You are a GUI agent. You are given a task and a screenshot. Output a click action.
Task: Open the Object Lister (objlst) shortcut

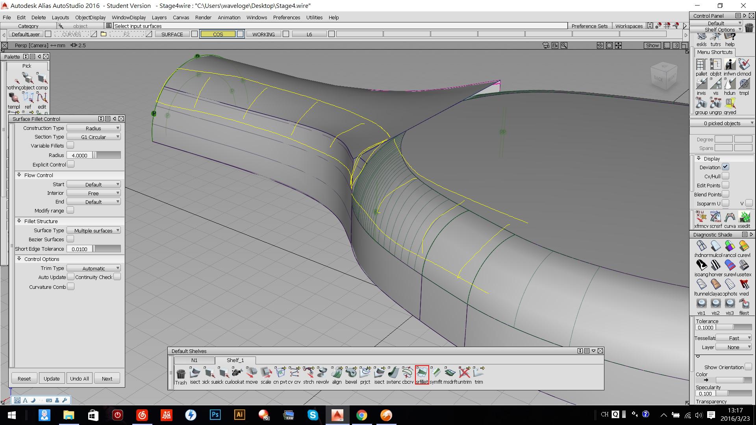point(715,65)
